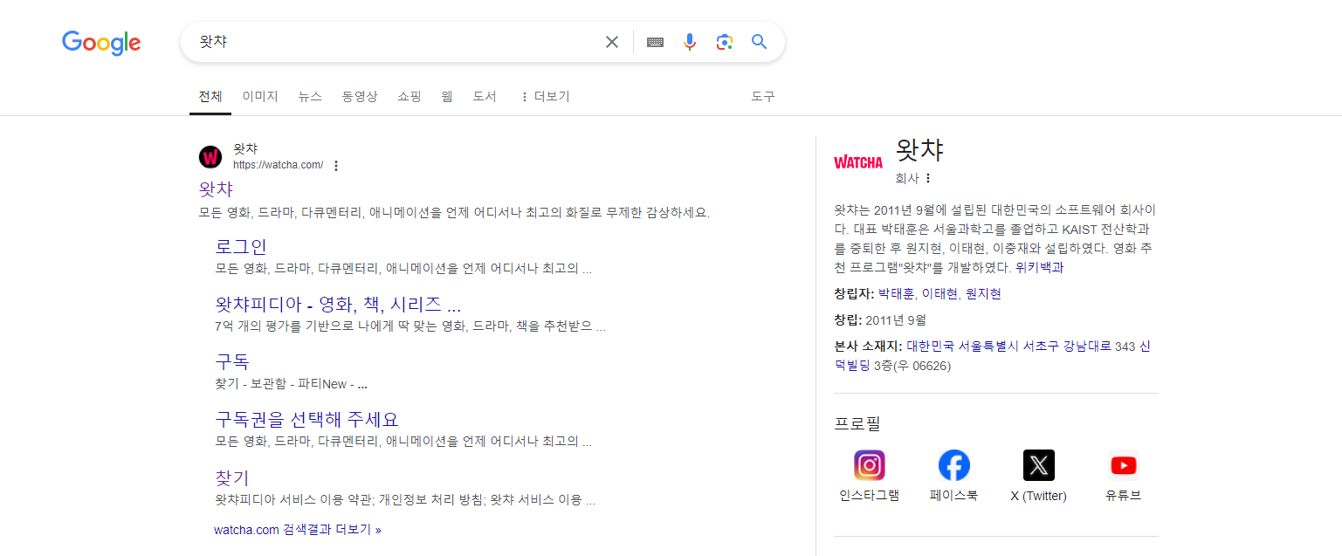The height and width of the screenshot is (556, 1342).
Task: Open Watcha Facebook profile icon
Action: point(954,465)
